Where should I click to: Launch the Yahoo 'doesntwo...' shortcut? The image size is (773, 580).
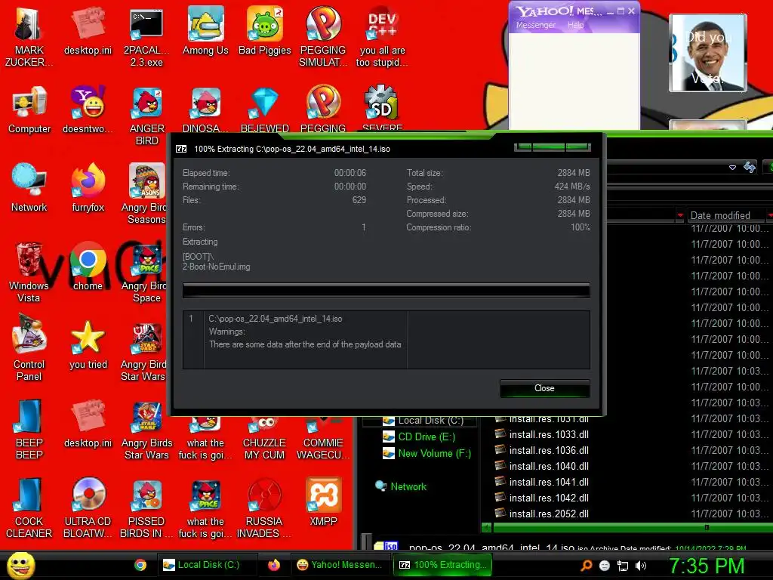(x=88, y=110)
